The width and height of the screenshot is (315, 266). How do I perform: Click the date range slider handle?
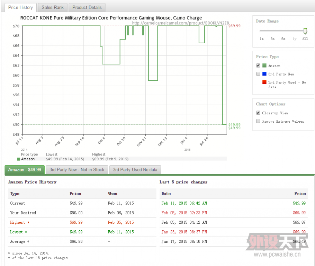(x=305, y=31)
